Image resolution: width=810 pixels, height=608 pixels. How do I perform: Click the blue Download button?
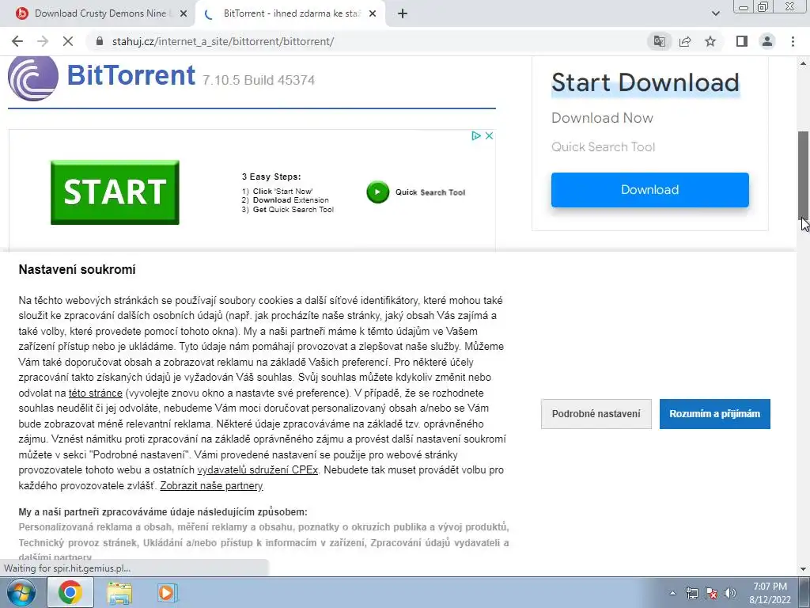(650, 190)
